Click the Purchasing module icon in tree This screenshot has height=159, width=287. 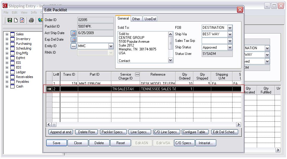12,44
